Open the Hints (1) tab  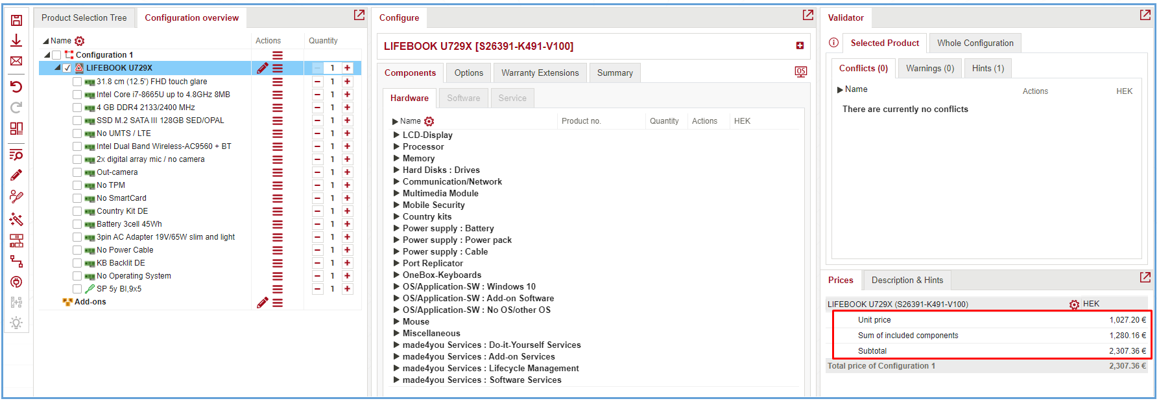[x=988, y=68]
